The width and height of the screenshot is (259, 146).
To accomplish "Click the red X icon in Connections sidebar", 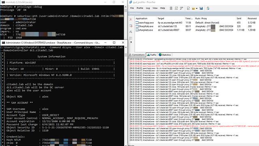I will pos(131,19).
